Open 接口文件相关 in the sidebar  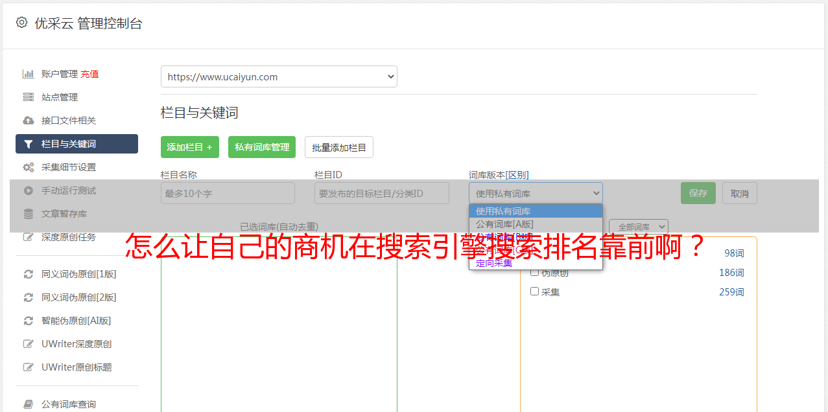point(69,120)
